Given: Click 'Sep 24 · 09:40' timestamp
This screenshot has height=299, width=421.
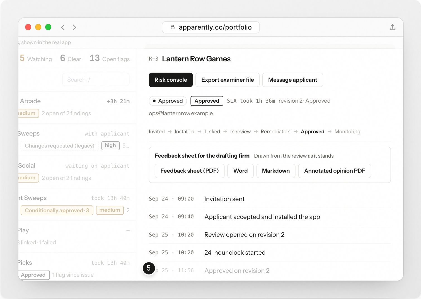Looking at the screenshot, I should point(171,217).
